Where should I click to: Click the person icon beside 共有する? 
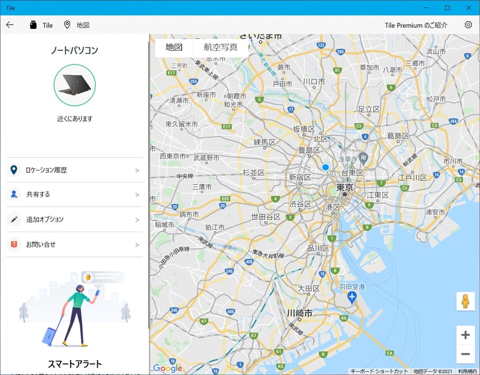click(13, 194)
